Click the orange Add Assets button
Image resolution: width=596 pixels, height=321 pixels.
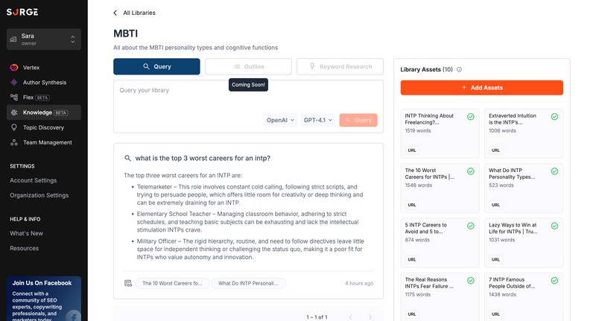(x=481, y=88)
